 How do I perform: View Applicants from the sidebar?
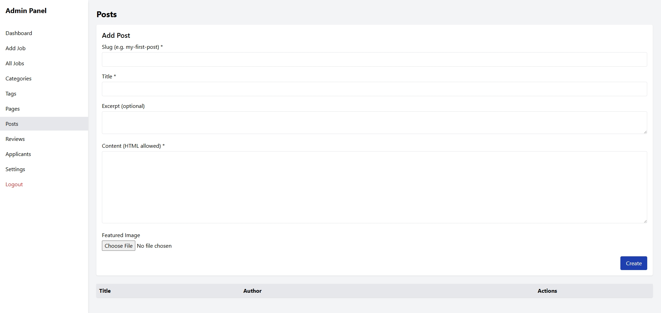(18, 154)
